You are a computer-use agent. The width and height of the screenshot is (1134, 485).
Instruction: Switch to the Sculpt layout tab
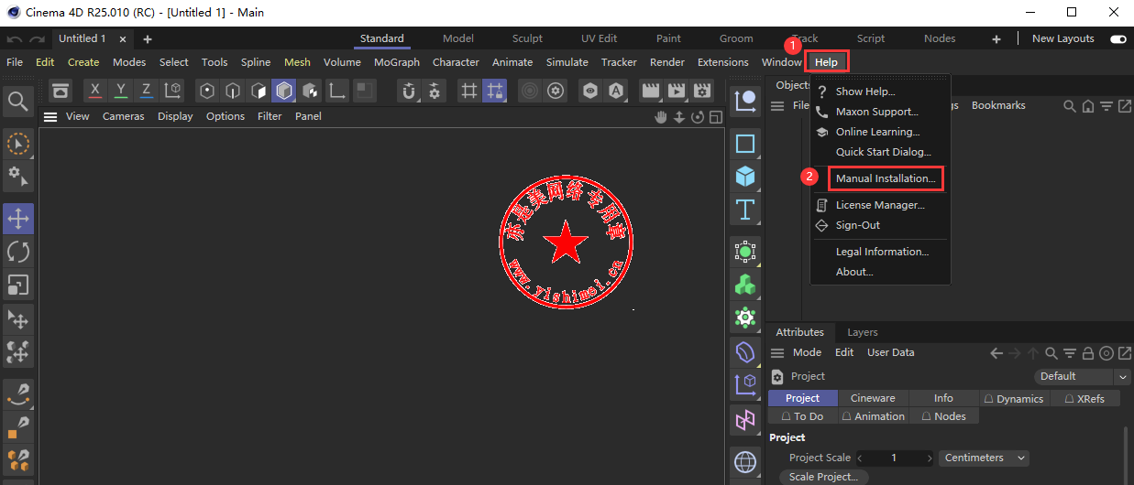[527, 38]
